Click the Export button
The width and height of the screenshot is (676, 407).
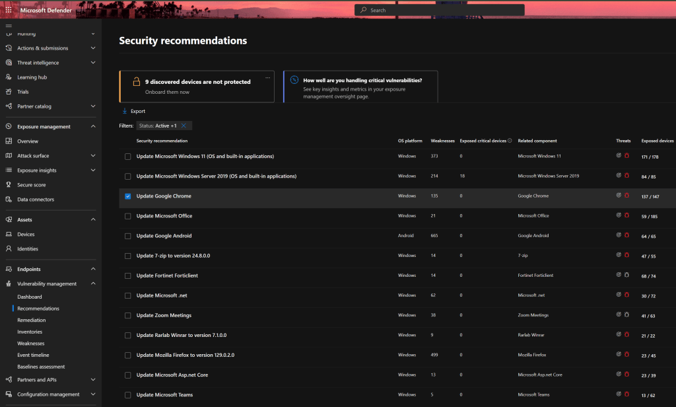coord(134,111)
